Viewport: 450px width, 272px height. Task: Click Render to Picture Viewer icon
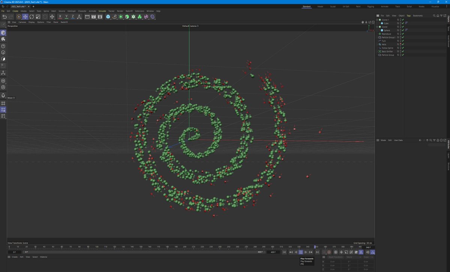click(94, 17)
